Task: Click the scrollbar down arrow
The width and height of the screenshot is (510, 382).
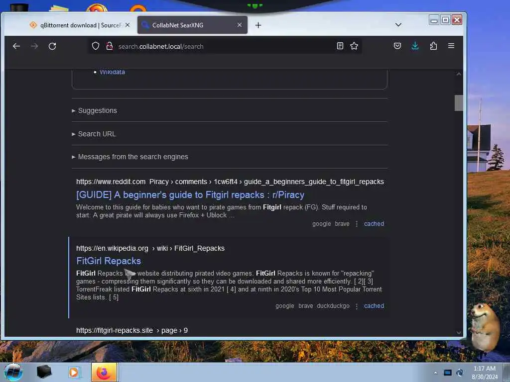Action: pyautogui.click(x=459, y=332)
